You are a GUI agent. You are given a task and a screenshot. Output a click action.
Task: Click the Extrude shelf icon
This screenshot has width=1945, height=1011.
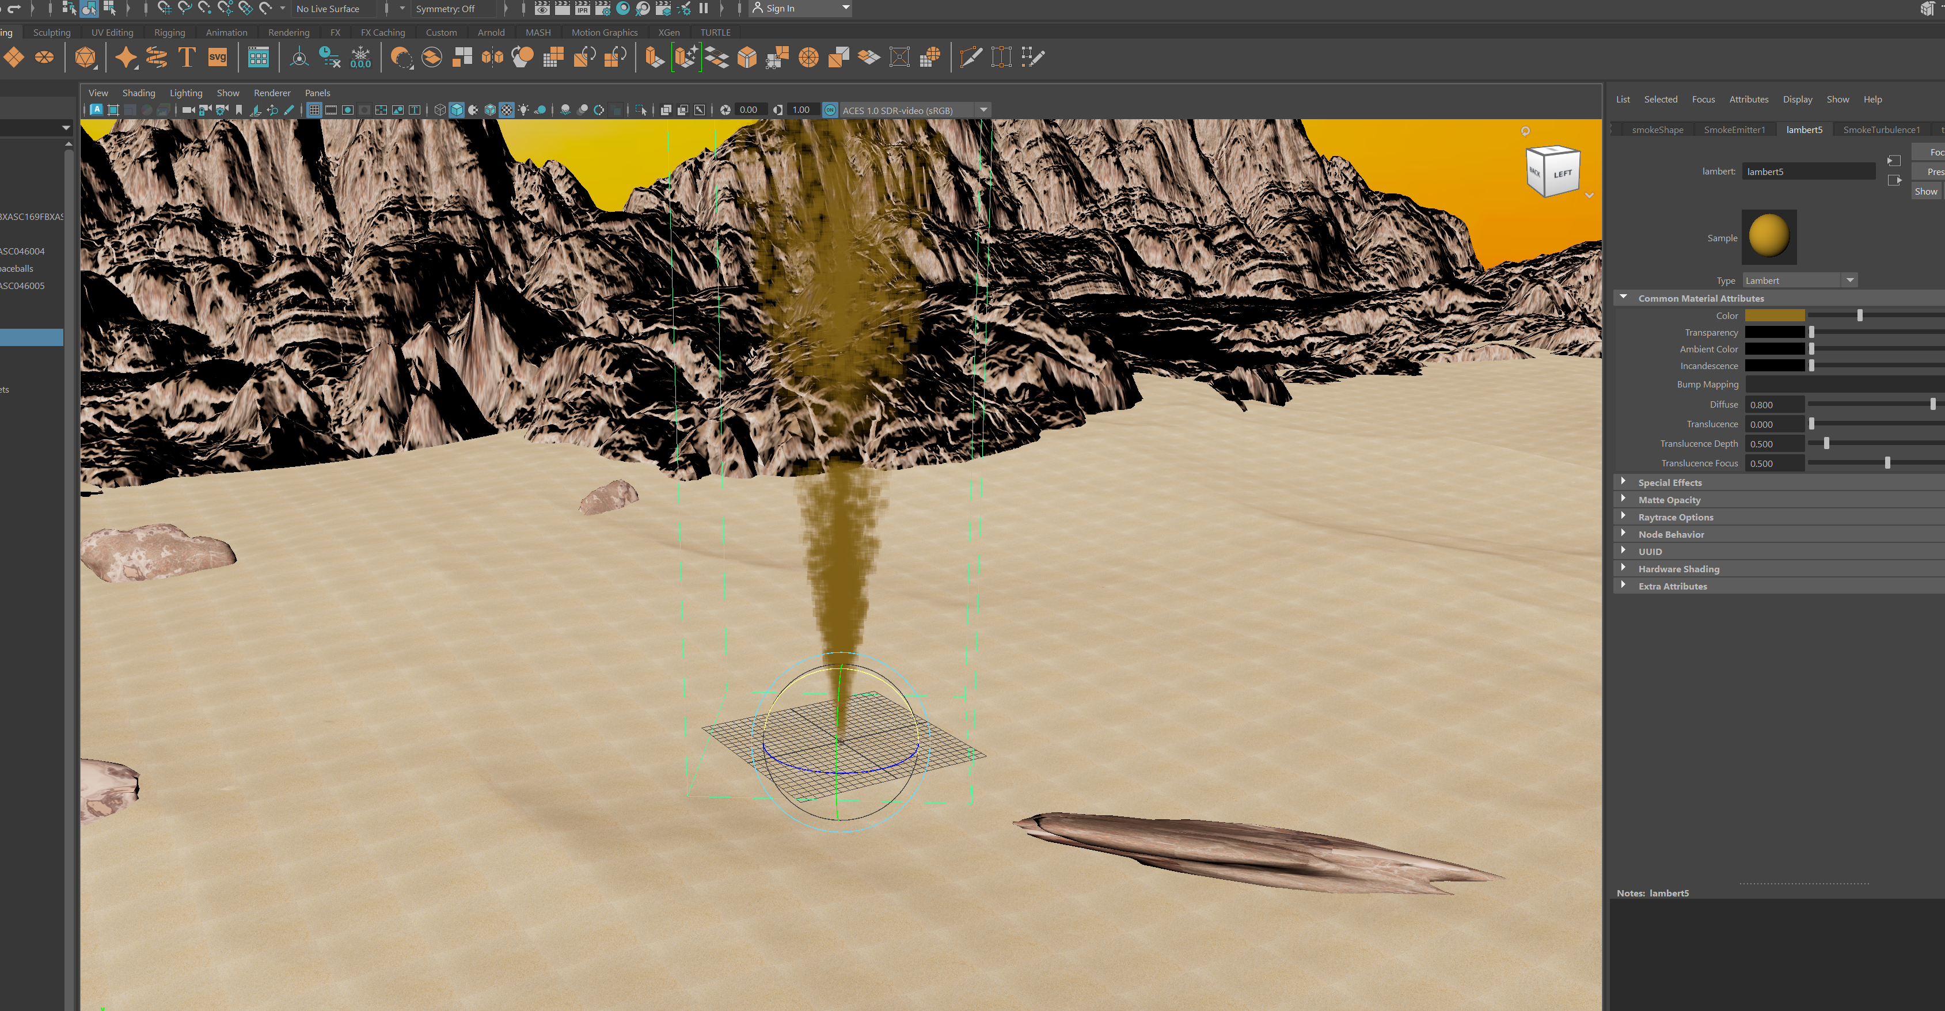coord(655,58)
